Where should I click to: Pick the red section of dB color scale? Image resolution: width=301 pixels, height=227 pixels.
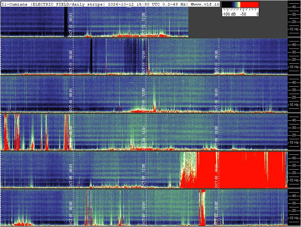249,4
